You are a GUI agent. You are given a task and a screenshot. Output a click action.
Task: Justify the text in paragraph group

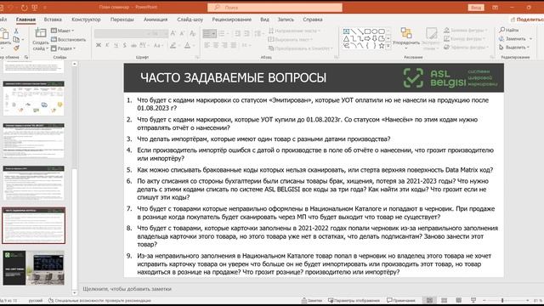[234, 45]
